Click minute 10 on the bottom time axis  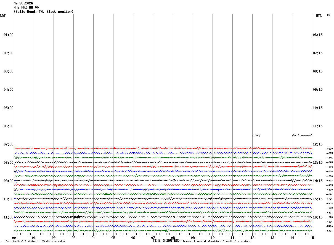coord(213,238)
